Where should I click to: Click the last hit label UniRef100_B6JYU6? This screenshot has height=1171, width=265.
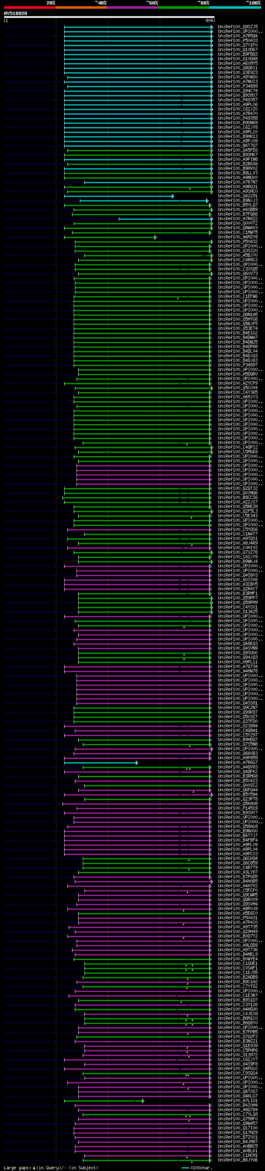click(x=238, y=1160)
